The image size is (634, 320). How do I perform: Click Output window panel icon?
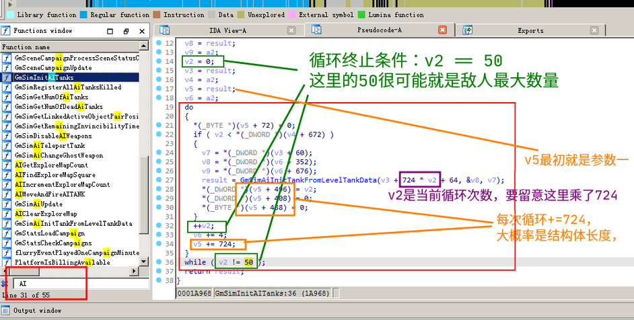pyautogui.click(x=5, y=311)
